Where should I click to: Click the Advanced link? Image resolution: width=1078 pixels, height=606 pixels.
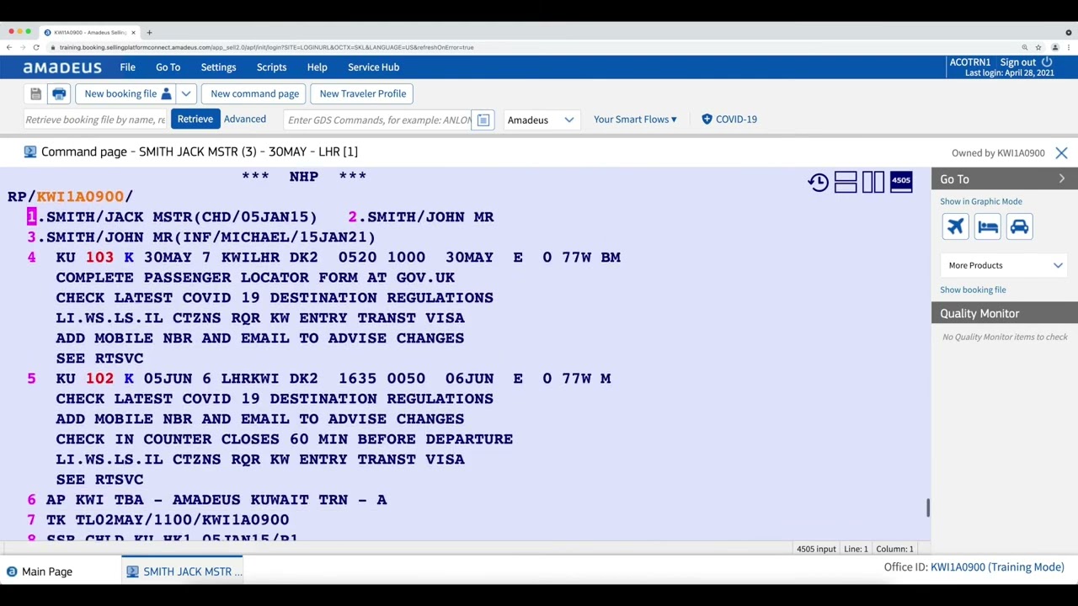click(x=245, y=120)
